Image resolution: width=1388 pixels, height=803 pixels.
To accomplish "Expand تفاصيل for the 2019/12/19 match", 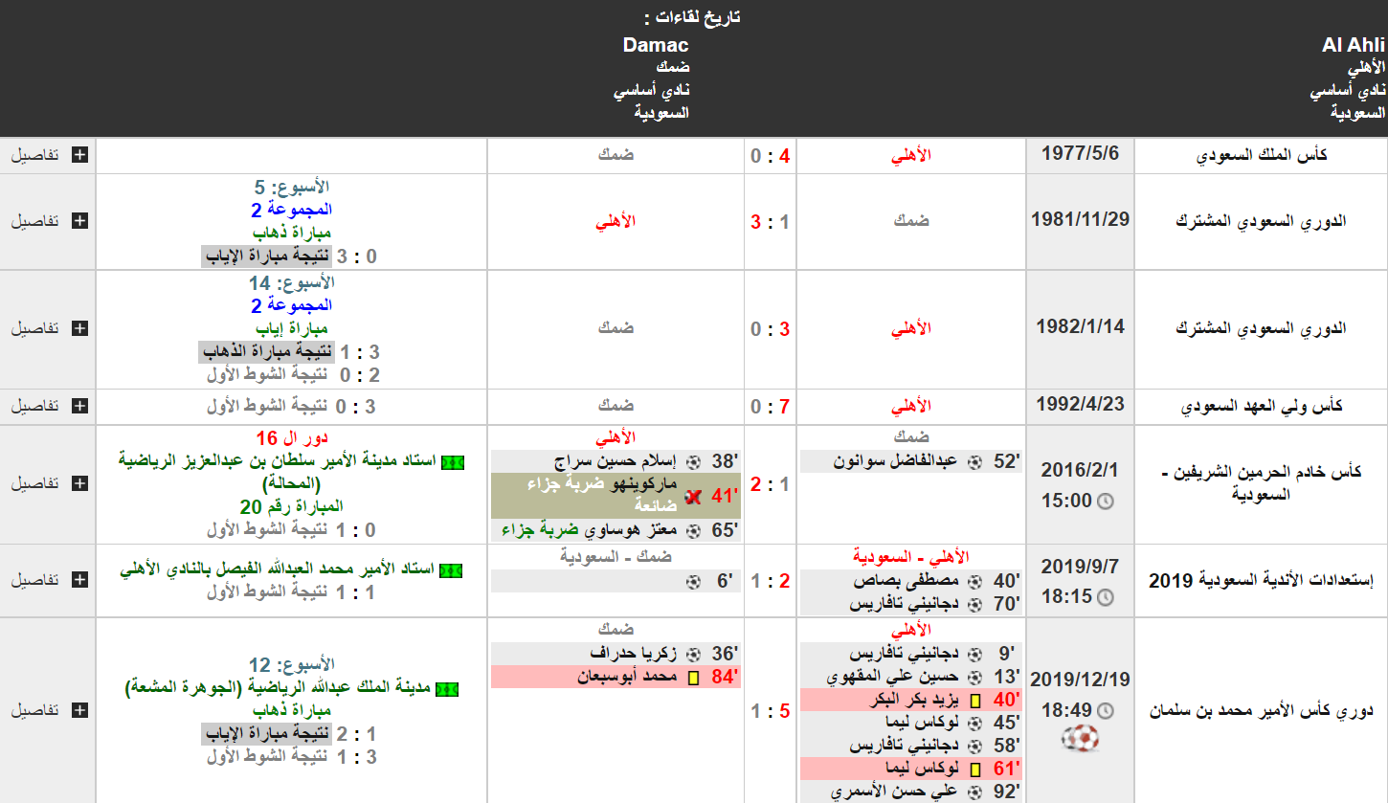I will click(x=48, y=711).
